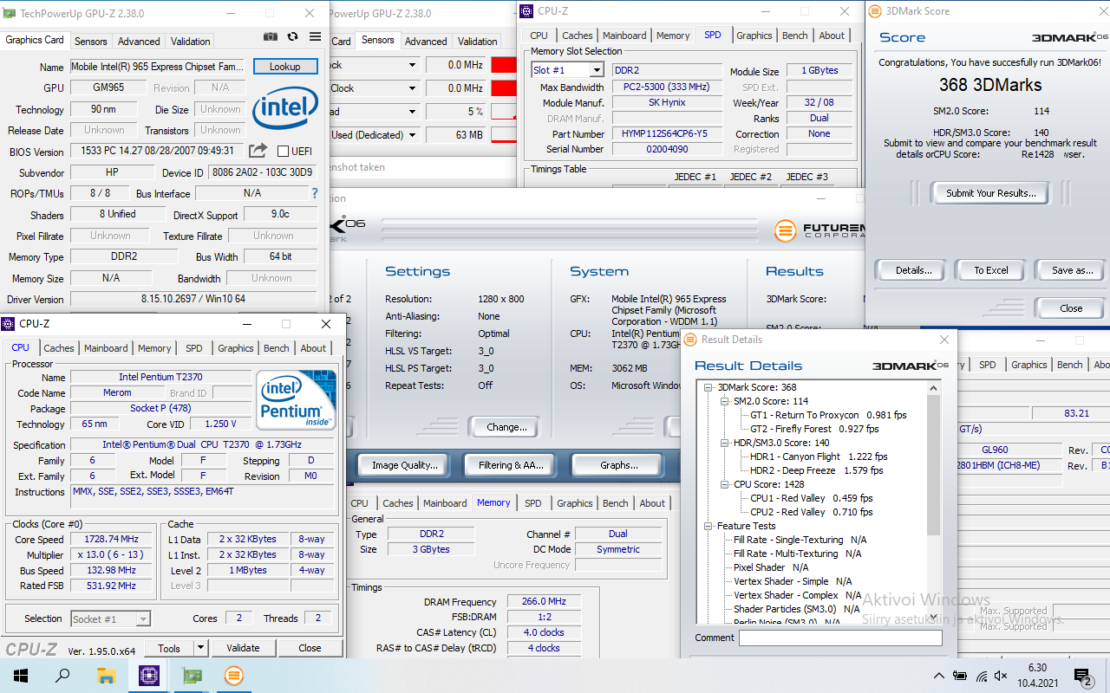Image resolution: width=1110 pixels, height=693 pixels.
Task: Click the BIOS export arrow icon in GPU-Z
Action: (258, 151)
